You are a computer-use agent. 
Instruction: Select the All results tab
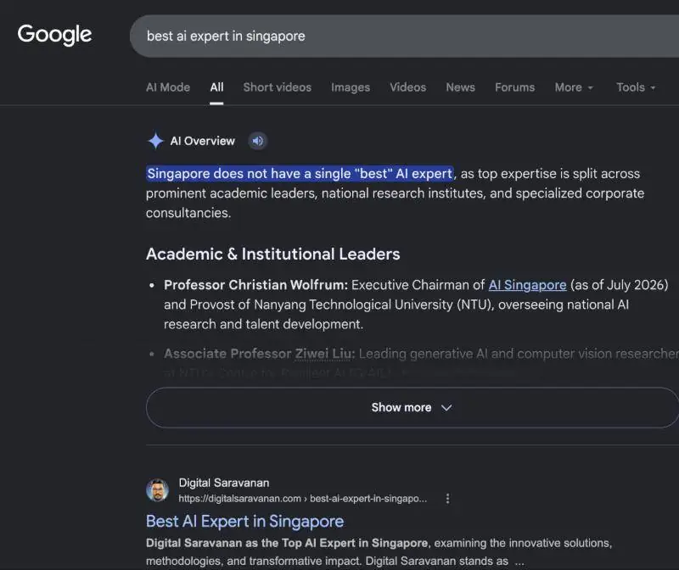[x=216, y=87]
